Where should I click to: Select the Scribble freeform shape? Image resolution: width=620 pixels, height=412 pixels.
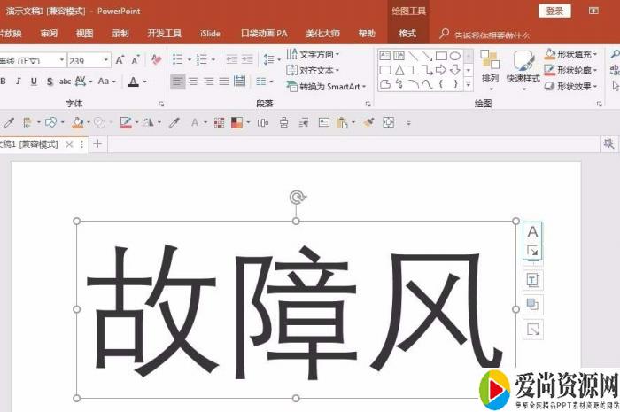(399, 84)
